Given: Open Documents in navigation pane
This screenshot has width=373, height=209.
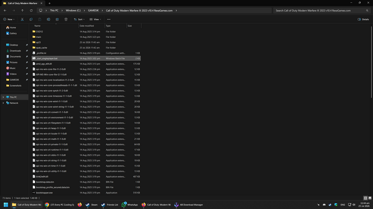Looking at the screenshot, I should coord(15,56).
